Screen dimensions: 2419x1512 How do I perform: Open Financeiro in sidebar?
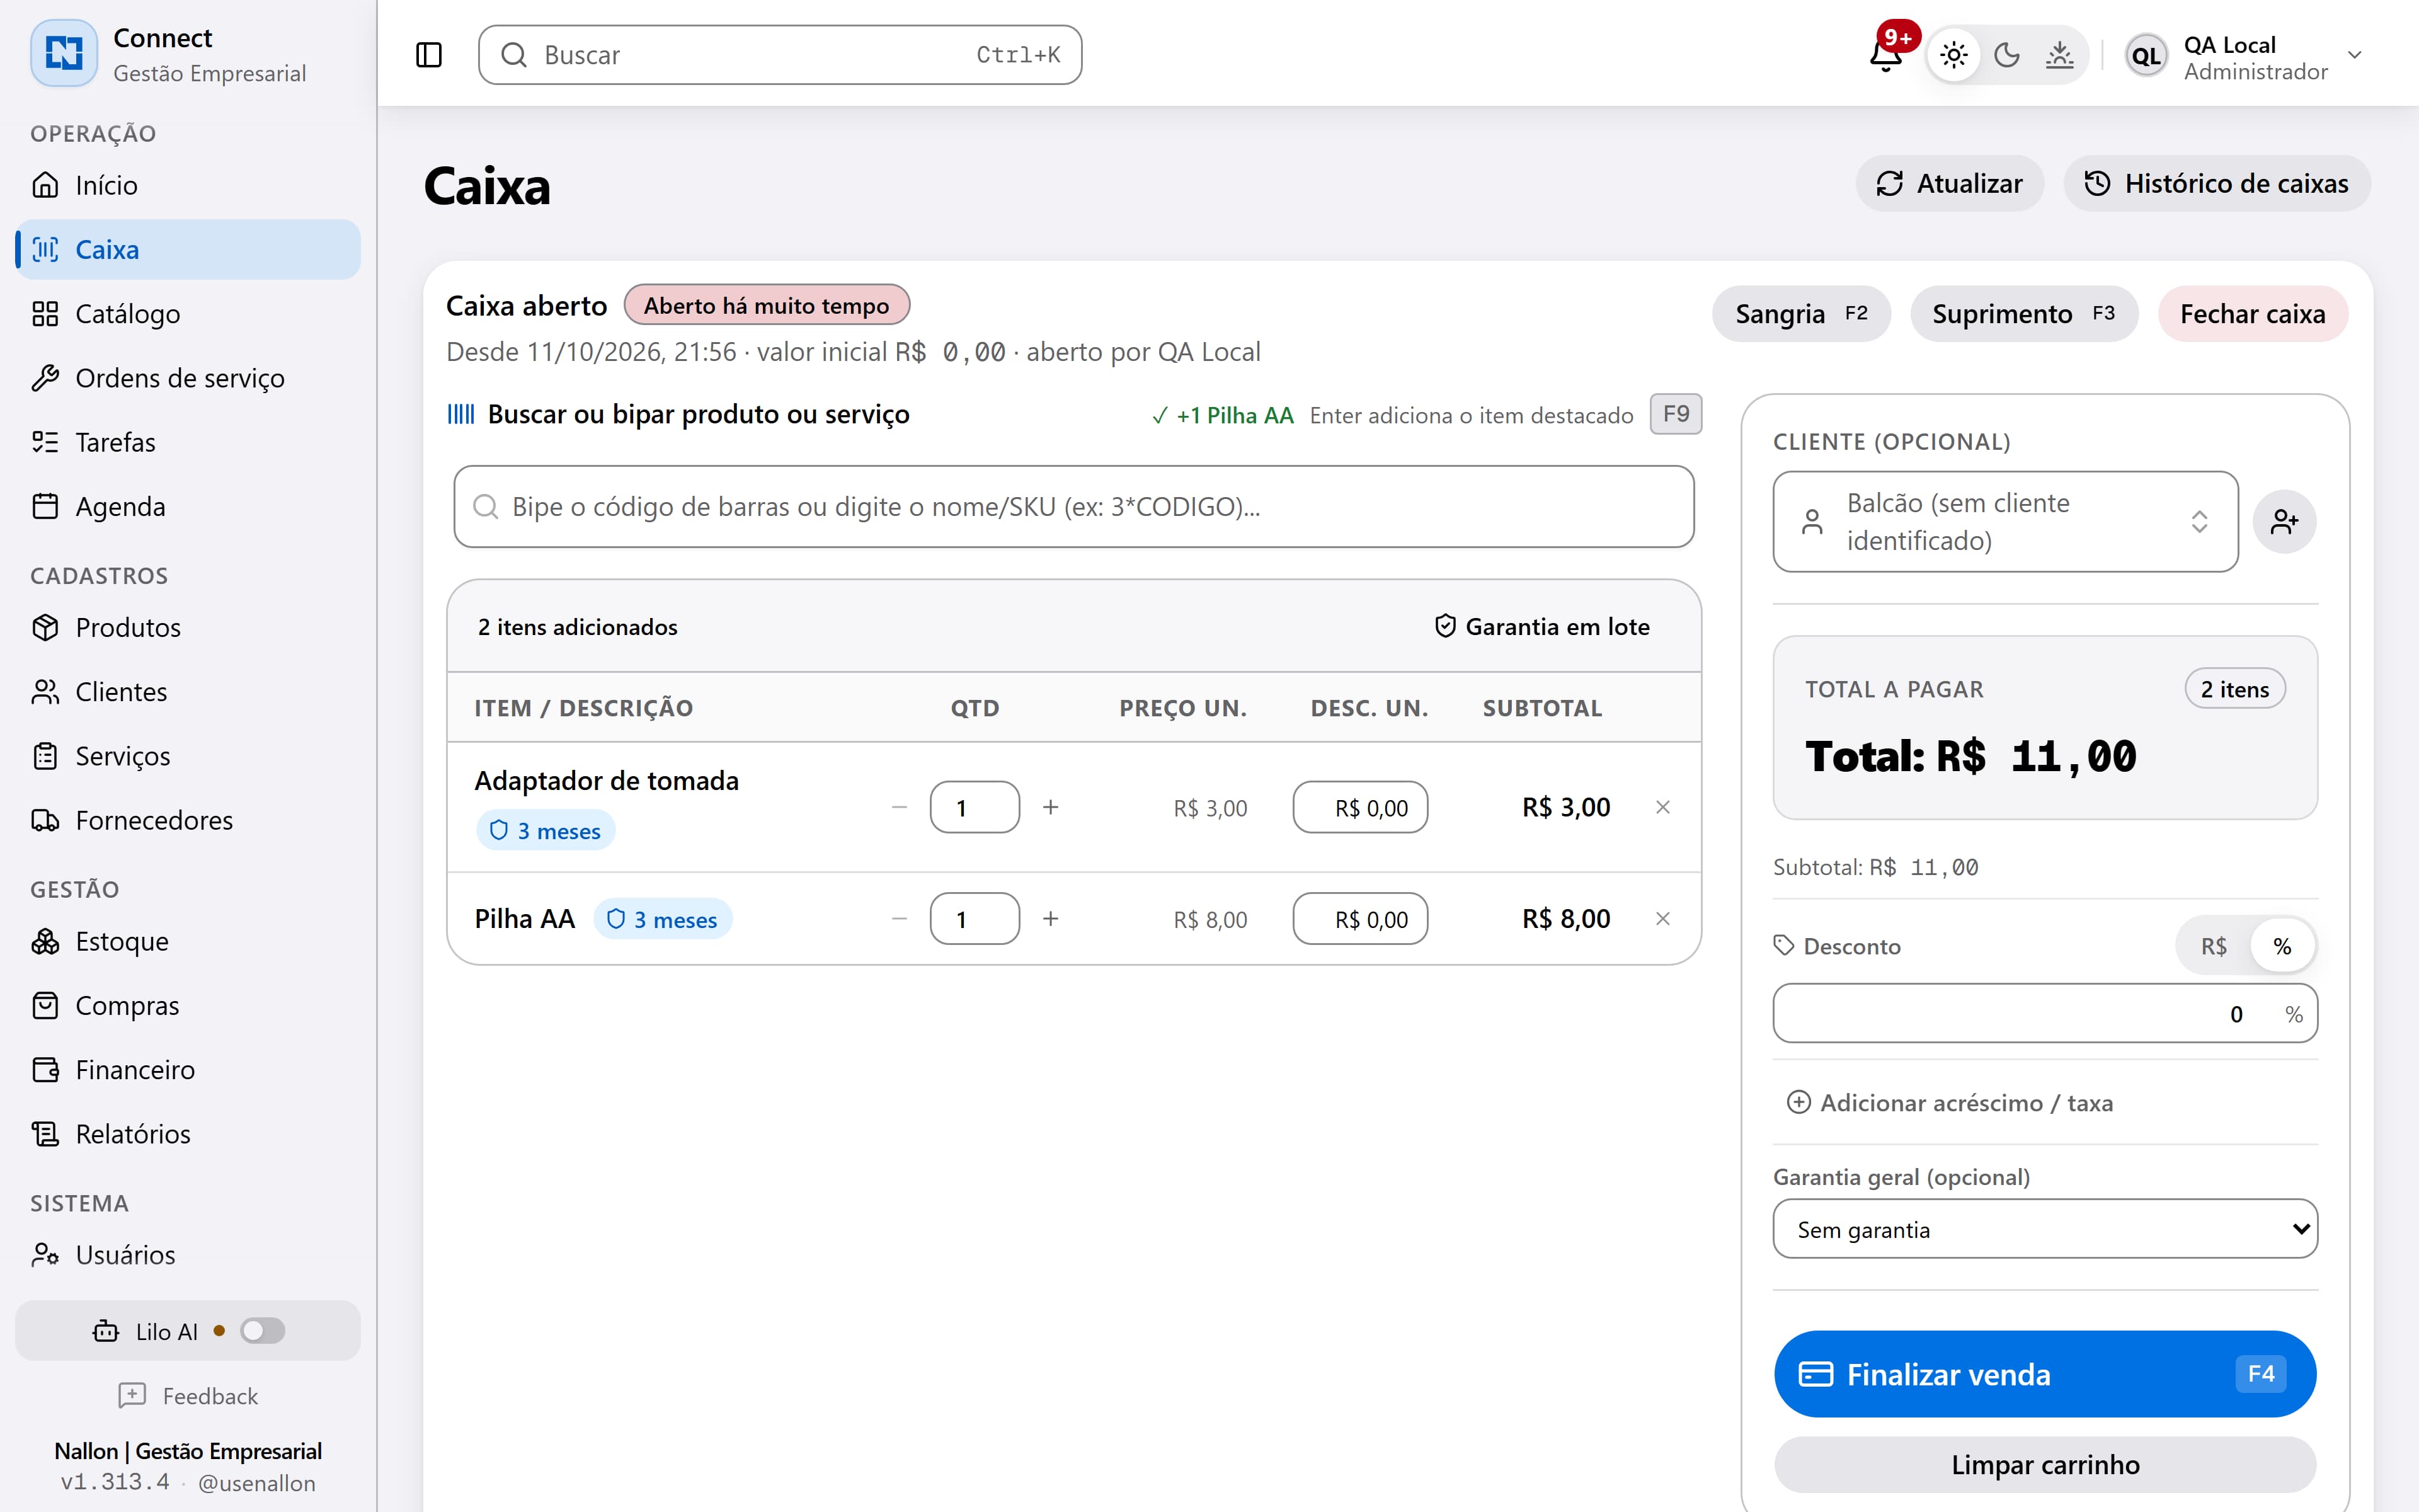[188, 1069]
